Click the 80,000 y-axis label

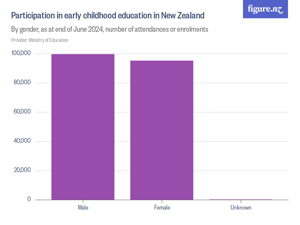(22, 83)
